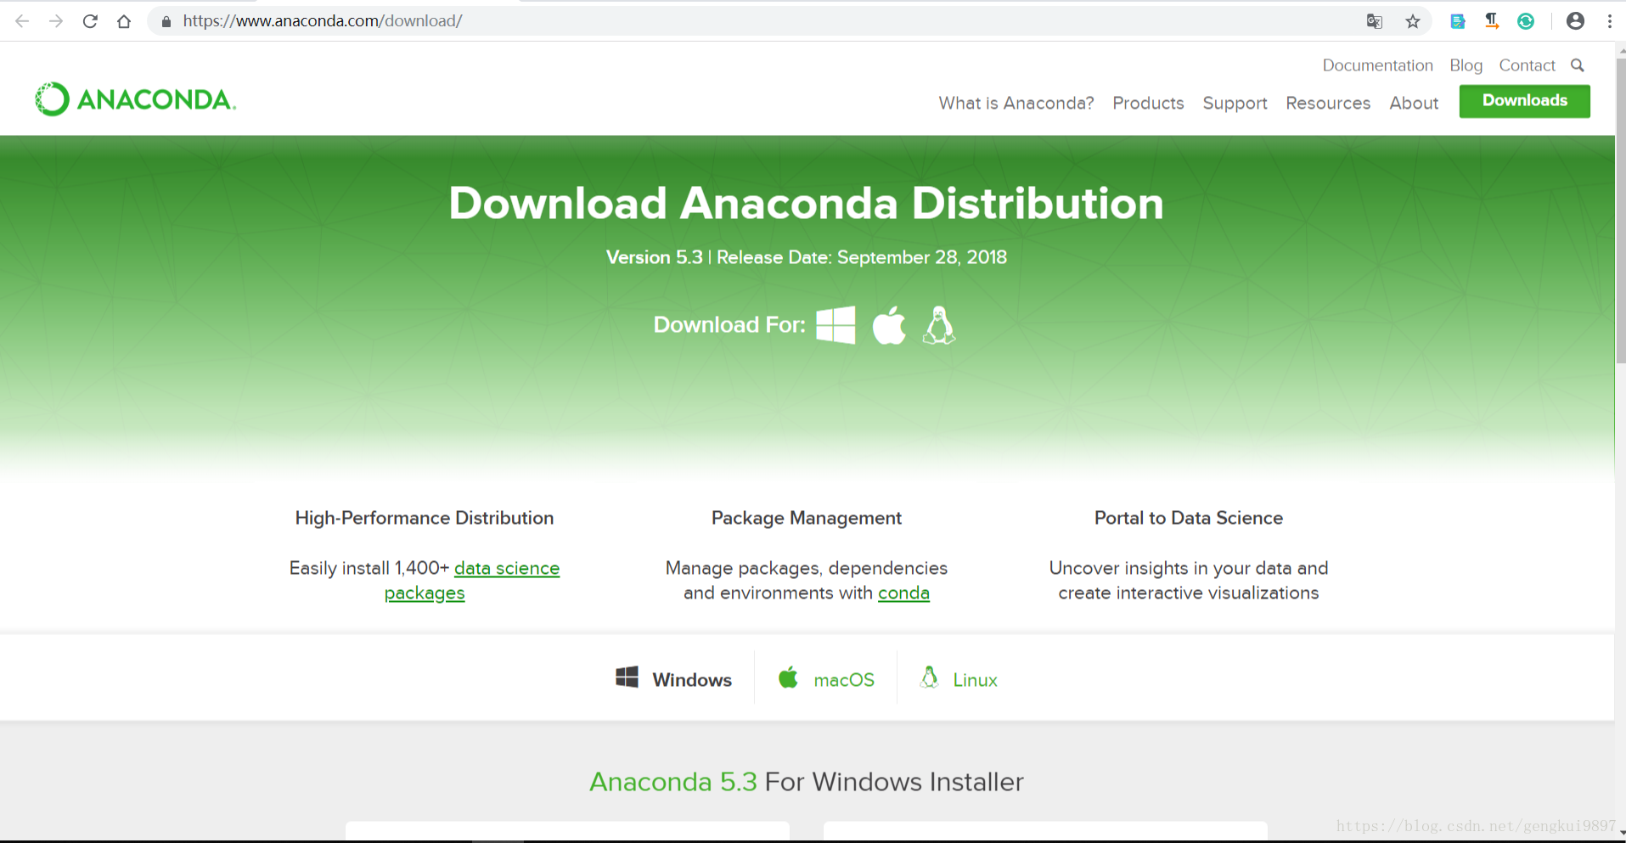The width and height of the screenshot is (1626, 843).
Task: Click the Documentation link
Action: tap(1377, 65)
